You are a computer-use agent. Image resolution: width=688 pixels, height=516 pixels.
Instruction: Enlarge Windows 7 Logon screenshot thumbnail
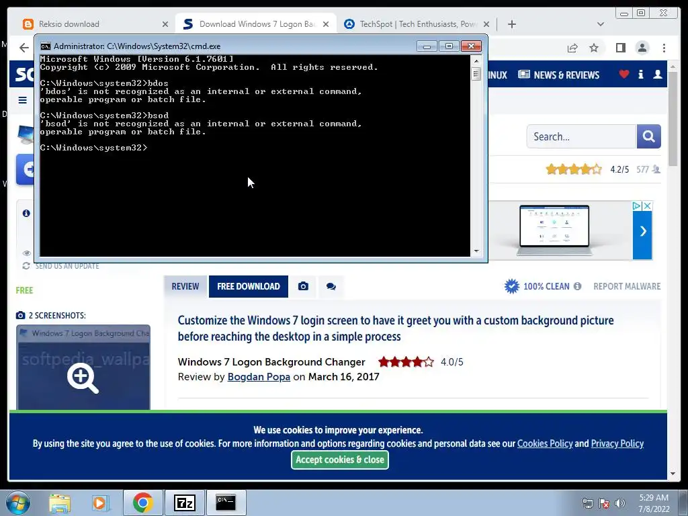[83, 368]
